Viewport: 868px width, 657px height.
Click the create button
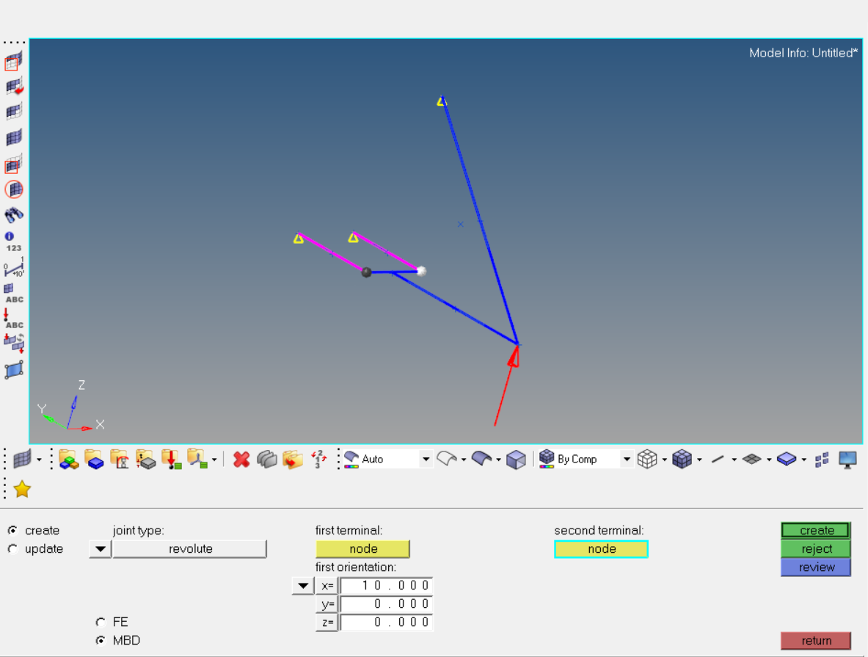click(815, 530)
